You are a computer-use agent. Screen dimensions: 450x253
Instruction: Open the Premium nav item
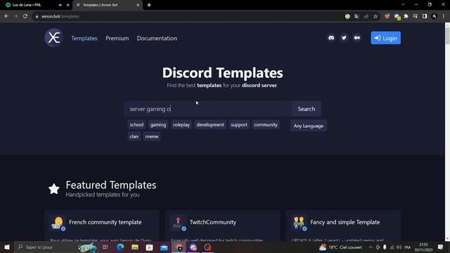tap(117, 38)
